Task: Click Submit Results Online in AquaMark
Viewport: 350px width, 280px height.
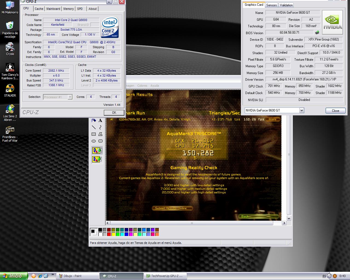Action: coord(172,208)
